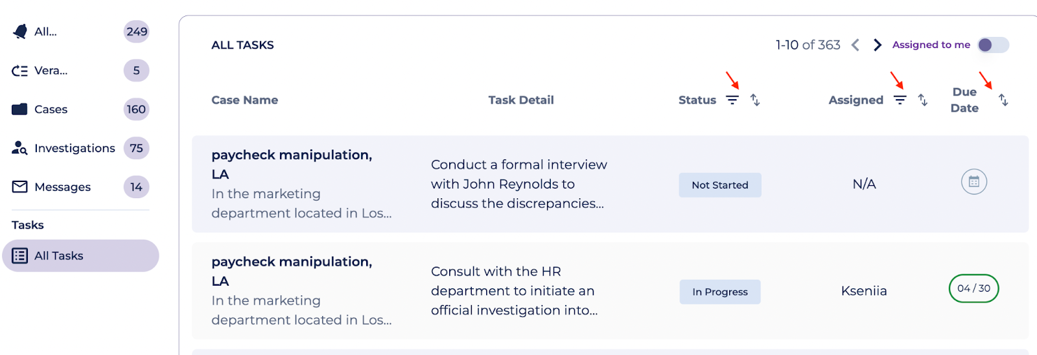The image size is (1037, 355).
Task: Toggle the Assigned to me switch
Action: [x=993, y=45]
